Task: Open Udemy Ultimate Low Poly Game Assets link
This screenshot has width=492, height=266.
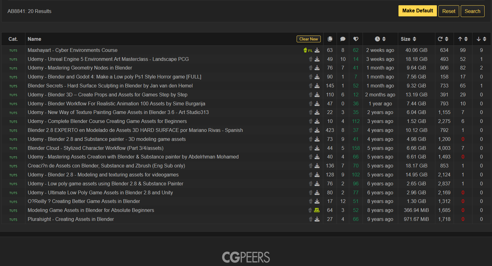Action: 100,192
